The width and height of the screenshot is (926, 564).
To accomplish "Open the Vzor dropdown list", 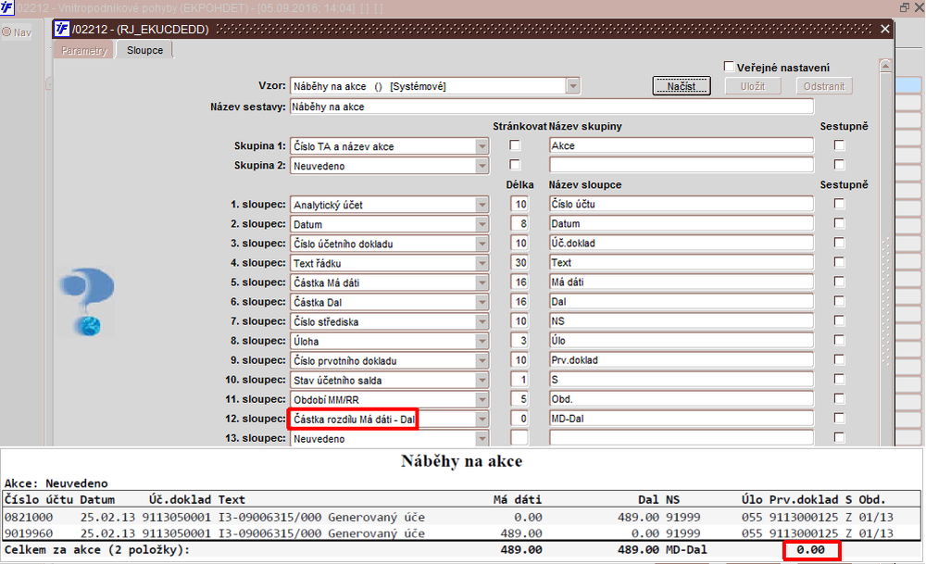I will click(x=573, y=86).
